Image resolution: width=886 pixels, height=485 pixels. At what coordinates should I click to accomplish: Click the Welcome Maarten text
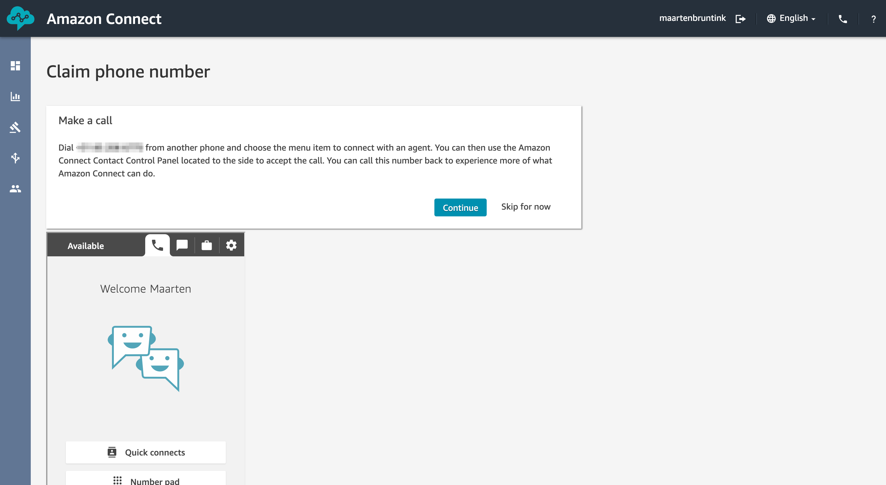click(x=146, y=289)
